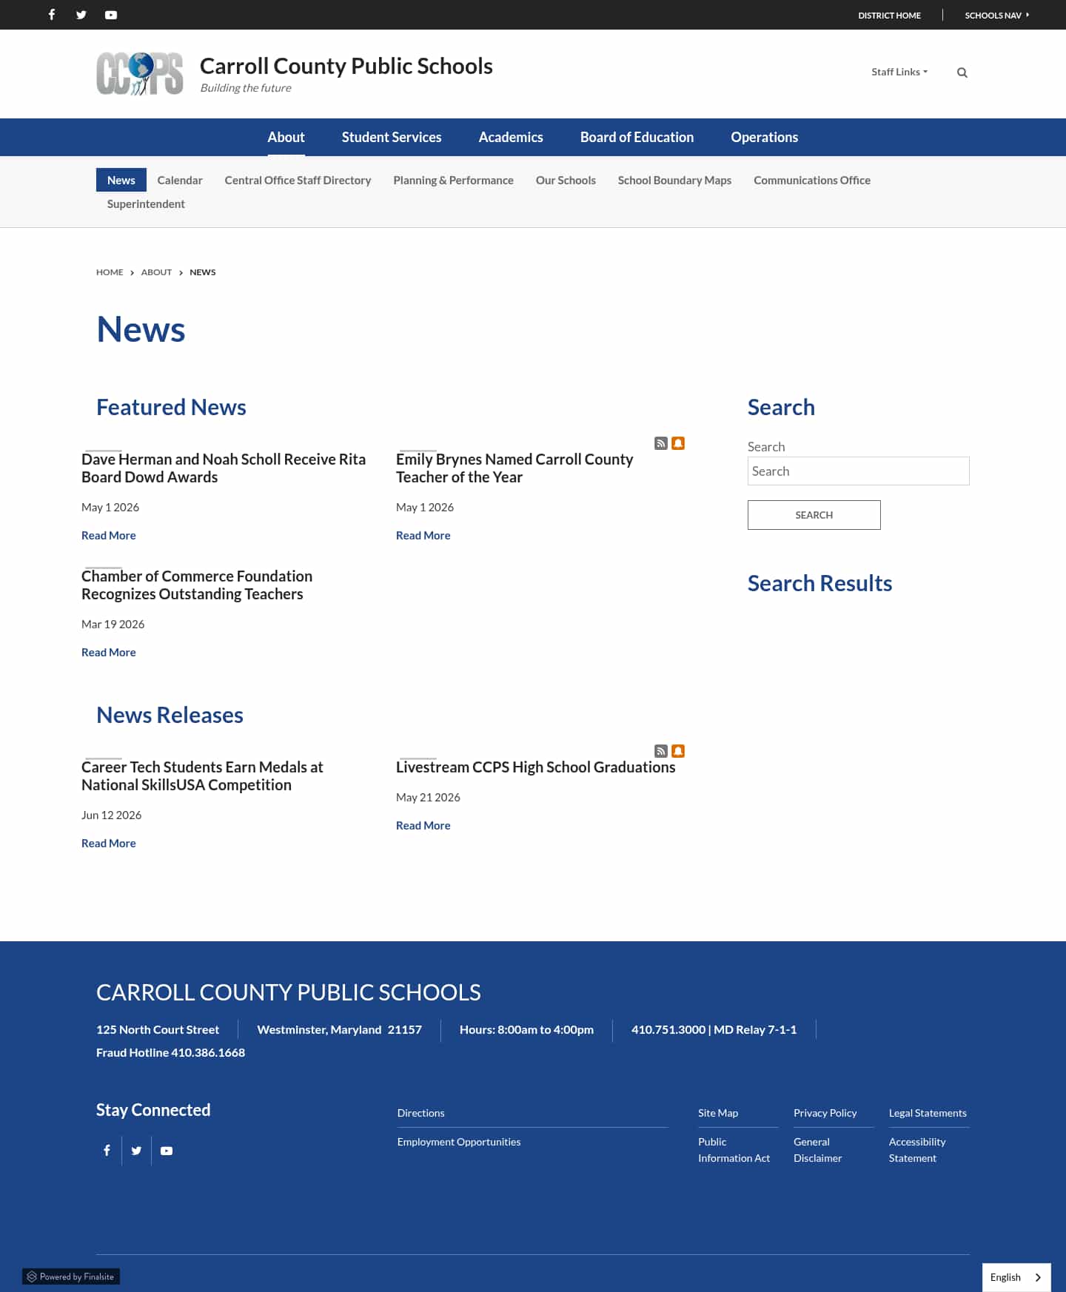Open footer YouTube icon under Stay Connected
This screenshot has width=1066, height=1292.
point(167,1151)
